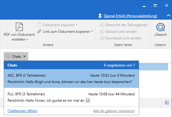
Task: Click the heute 10:52 timestamp
Action: pos(112,75)
